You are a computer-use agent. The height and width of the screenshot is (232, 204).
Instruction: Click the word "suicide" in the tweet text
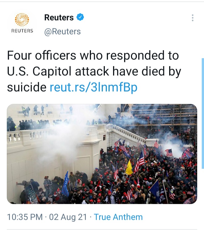(27, 87)
